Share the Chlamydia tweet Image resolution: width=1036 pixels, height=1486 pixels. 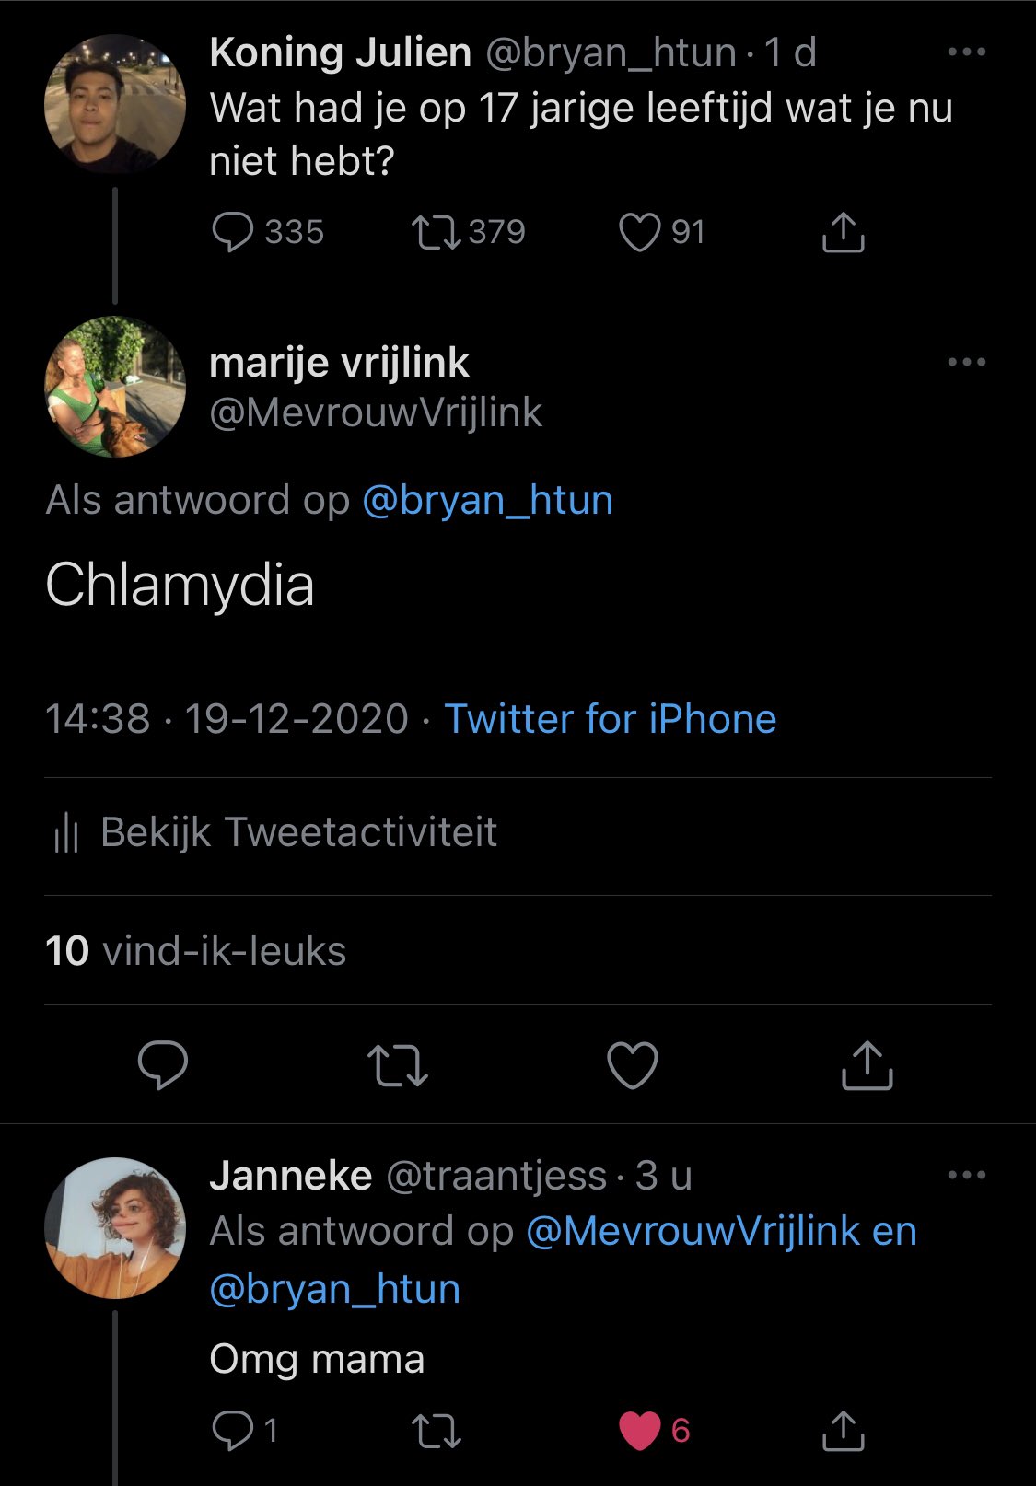867,1065
